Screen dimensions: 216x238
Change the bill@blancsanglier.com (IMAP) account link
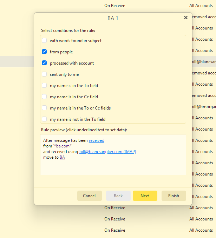coord(107,152)
